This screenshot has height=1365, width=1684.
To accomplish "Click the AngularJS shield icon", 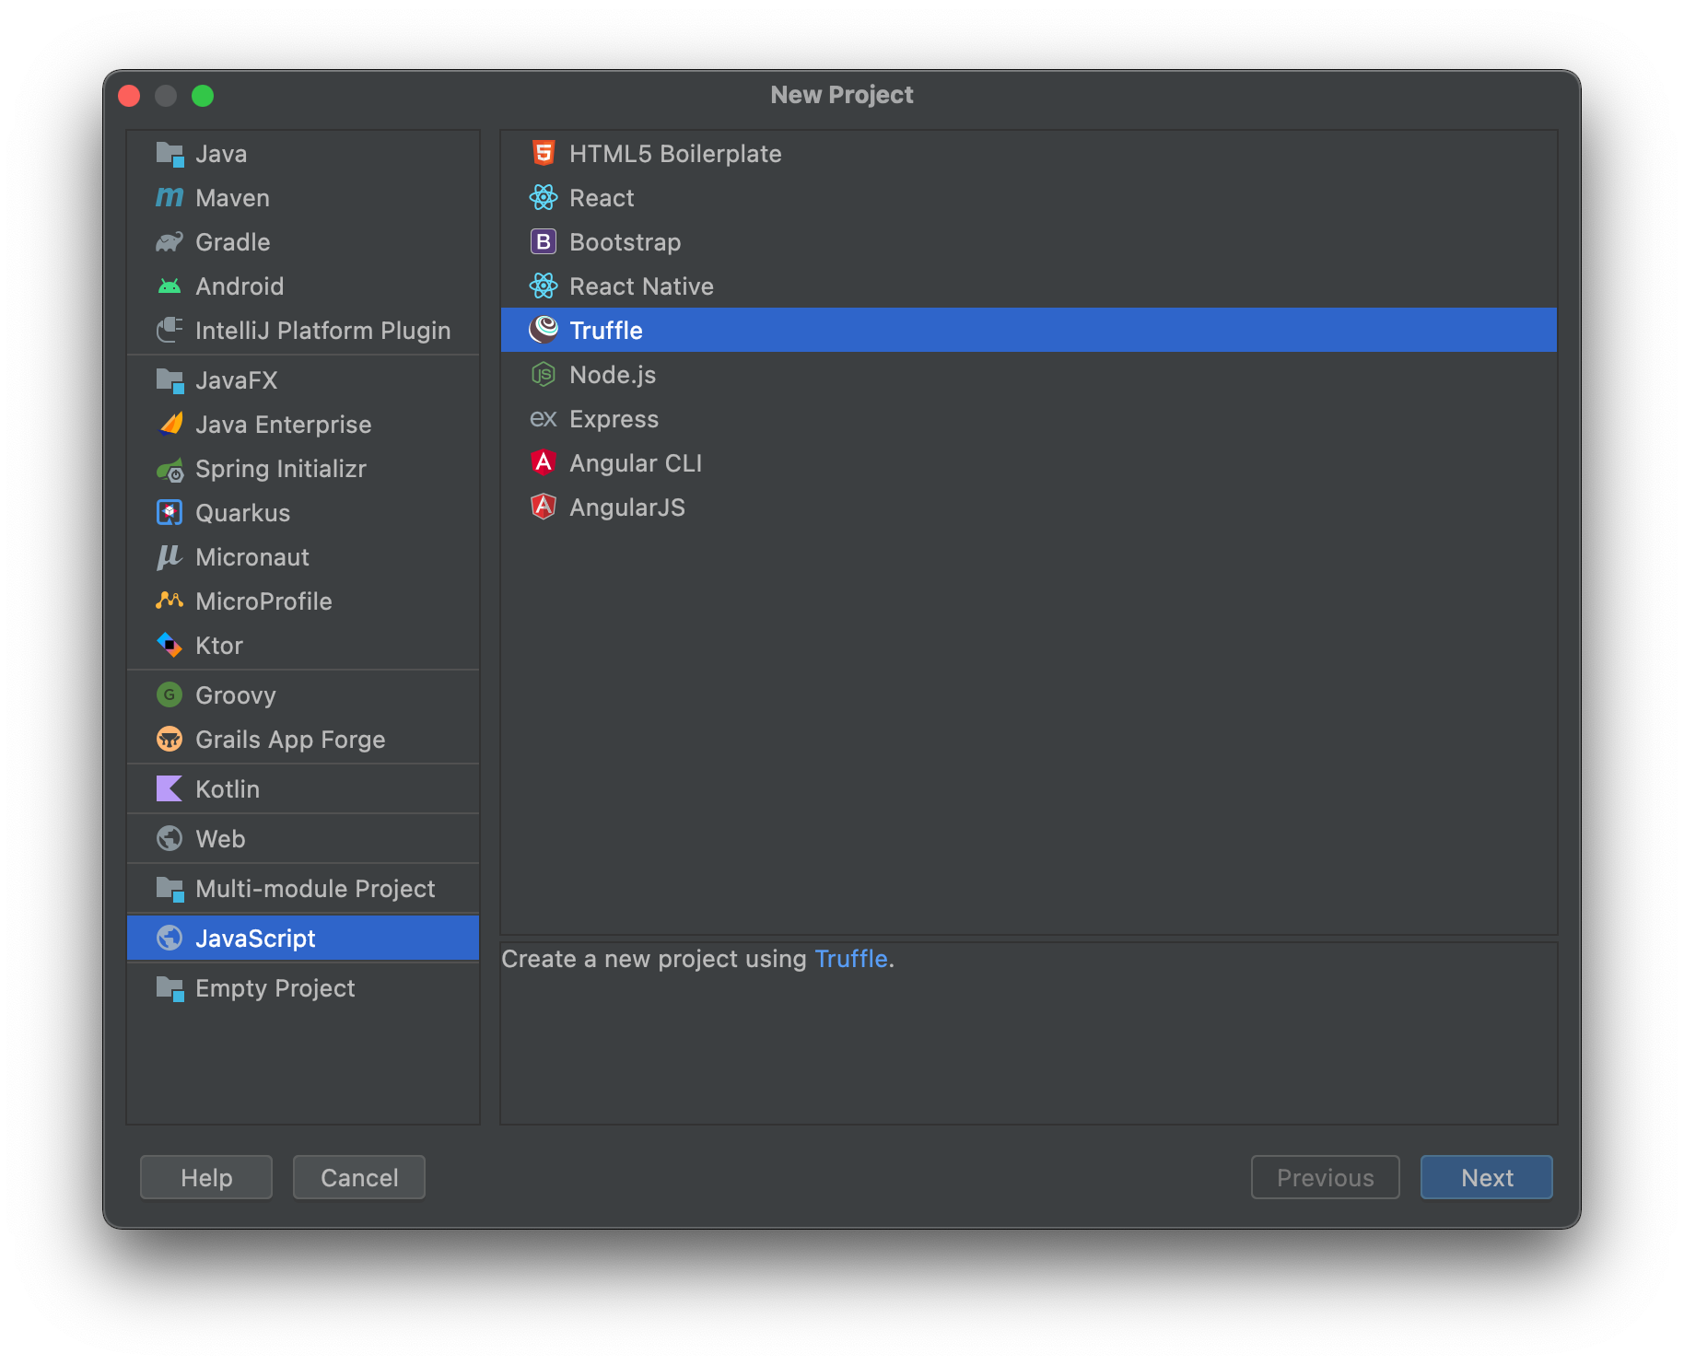I will (544, 507).
